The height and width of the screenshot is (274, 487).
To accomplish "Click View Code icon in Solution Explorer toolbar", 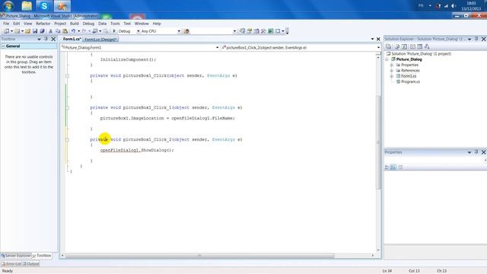I will pyautogui.click(x=412, y=46).
